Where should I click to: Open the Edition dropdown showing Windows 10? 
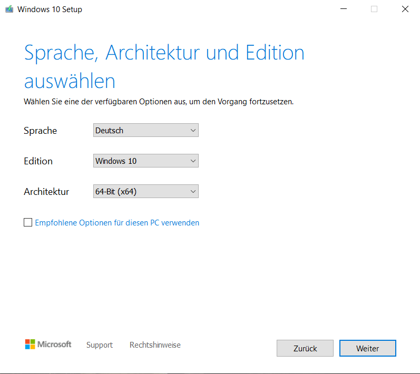(x=146, y=161)
